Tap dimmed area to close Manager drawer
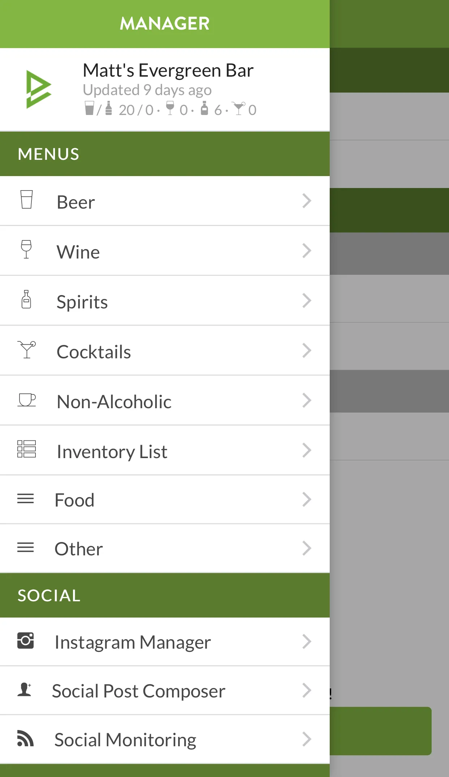The height and width of the screenshot is (777, 449). coord(389,542)
